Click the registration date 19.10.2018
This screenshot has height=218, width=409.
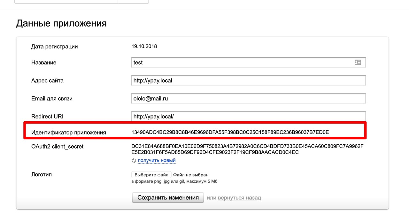(x=144, y=46)
